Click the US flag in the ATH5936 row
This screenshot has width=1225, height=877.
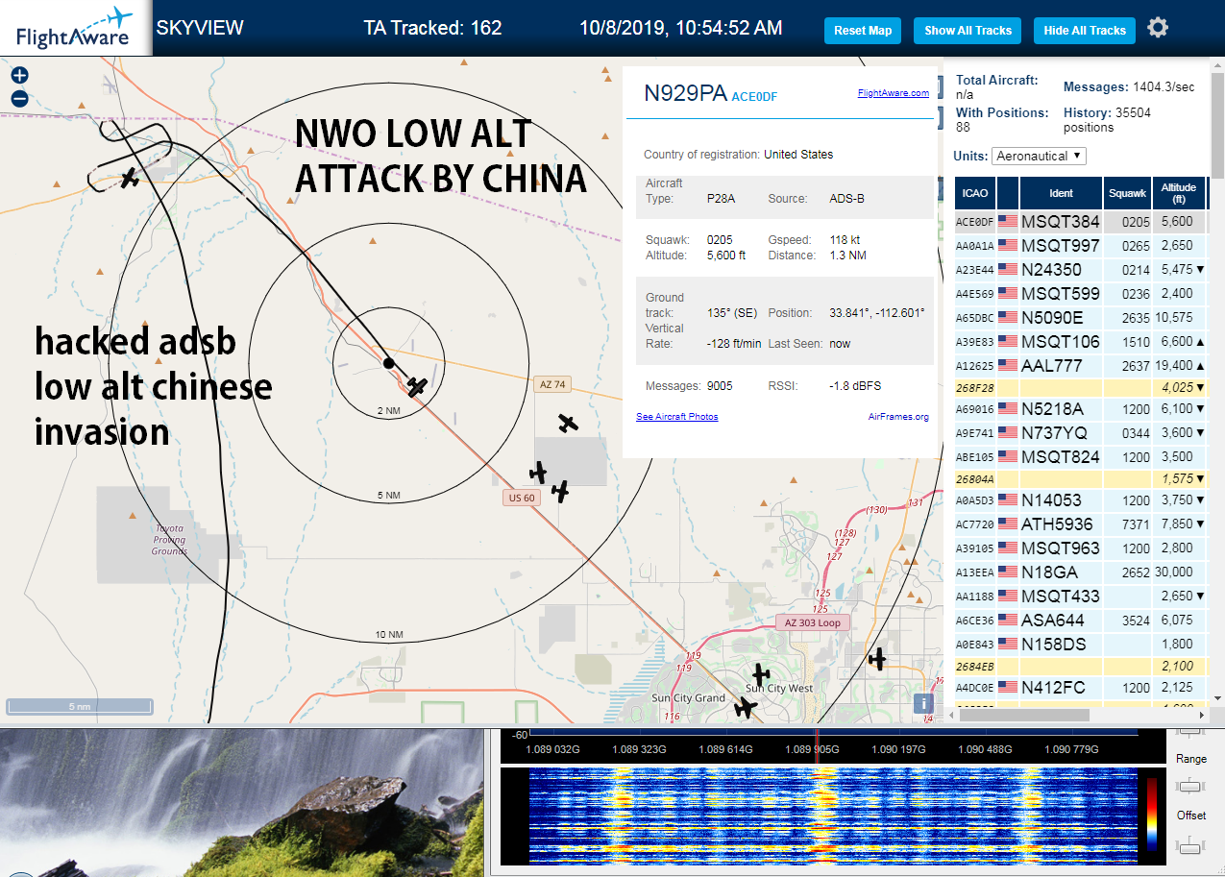point(1007,524)
